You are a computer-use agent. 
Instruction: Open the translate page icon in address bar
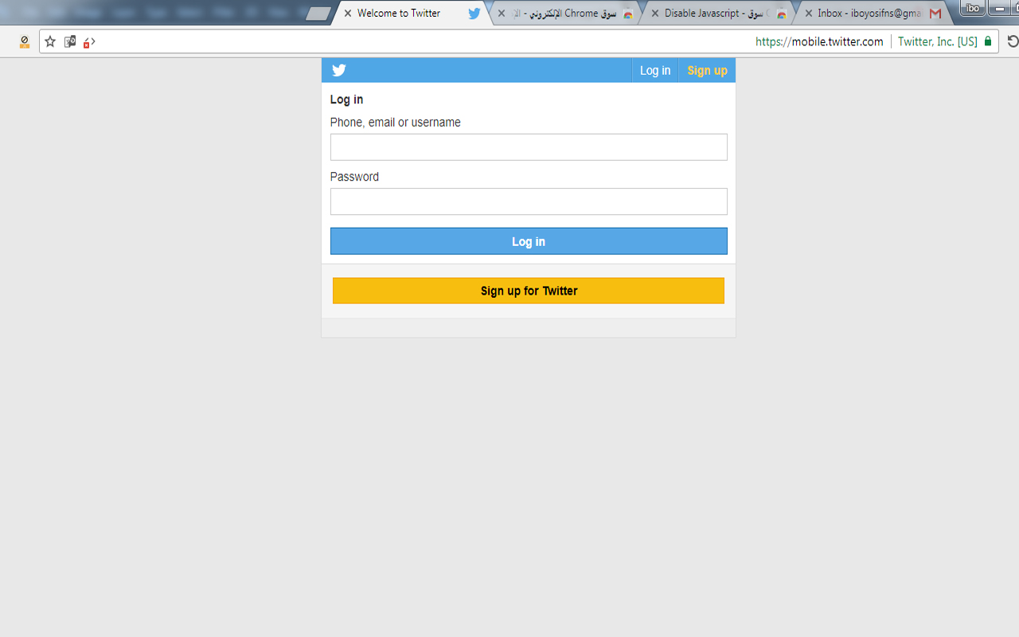[70, 41]
